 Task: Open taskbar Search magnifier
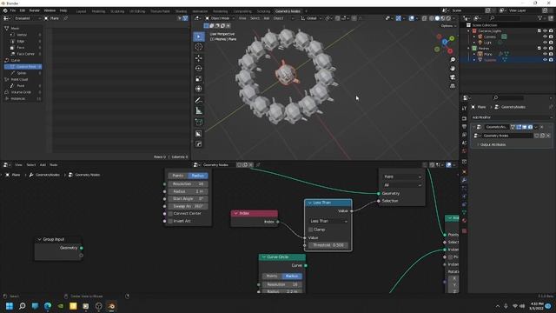coord(23,306)
